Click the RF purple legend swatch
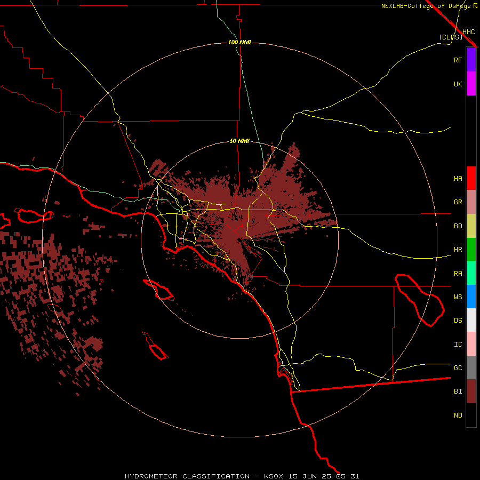The image size is (480, 480). (471, 60)
